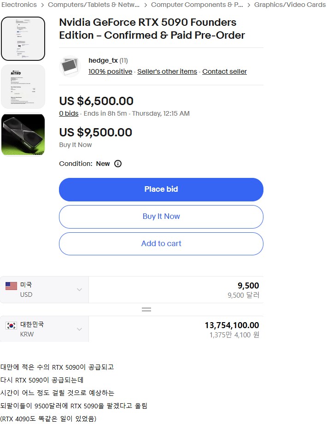
Task: Open the condition info tooltip next to New
Action: (x=117, y=164)
